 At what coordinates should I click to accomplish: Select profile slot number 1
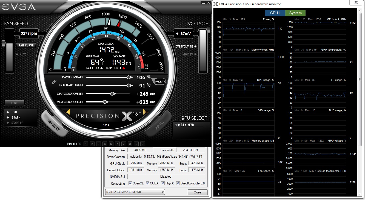[x=86, y=144]
